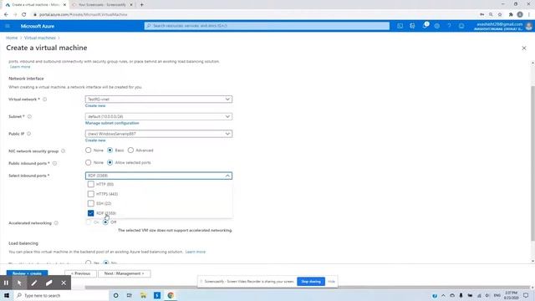Click Create new under Public IP
535x301 pixels.
click(x=95, y=140)
